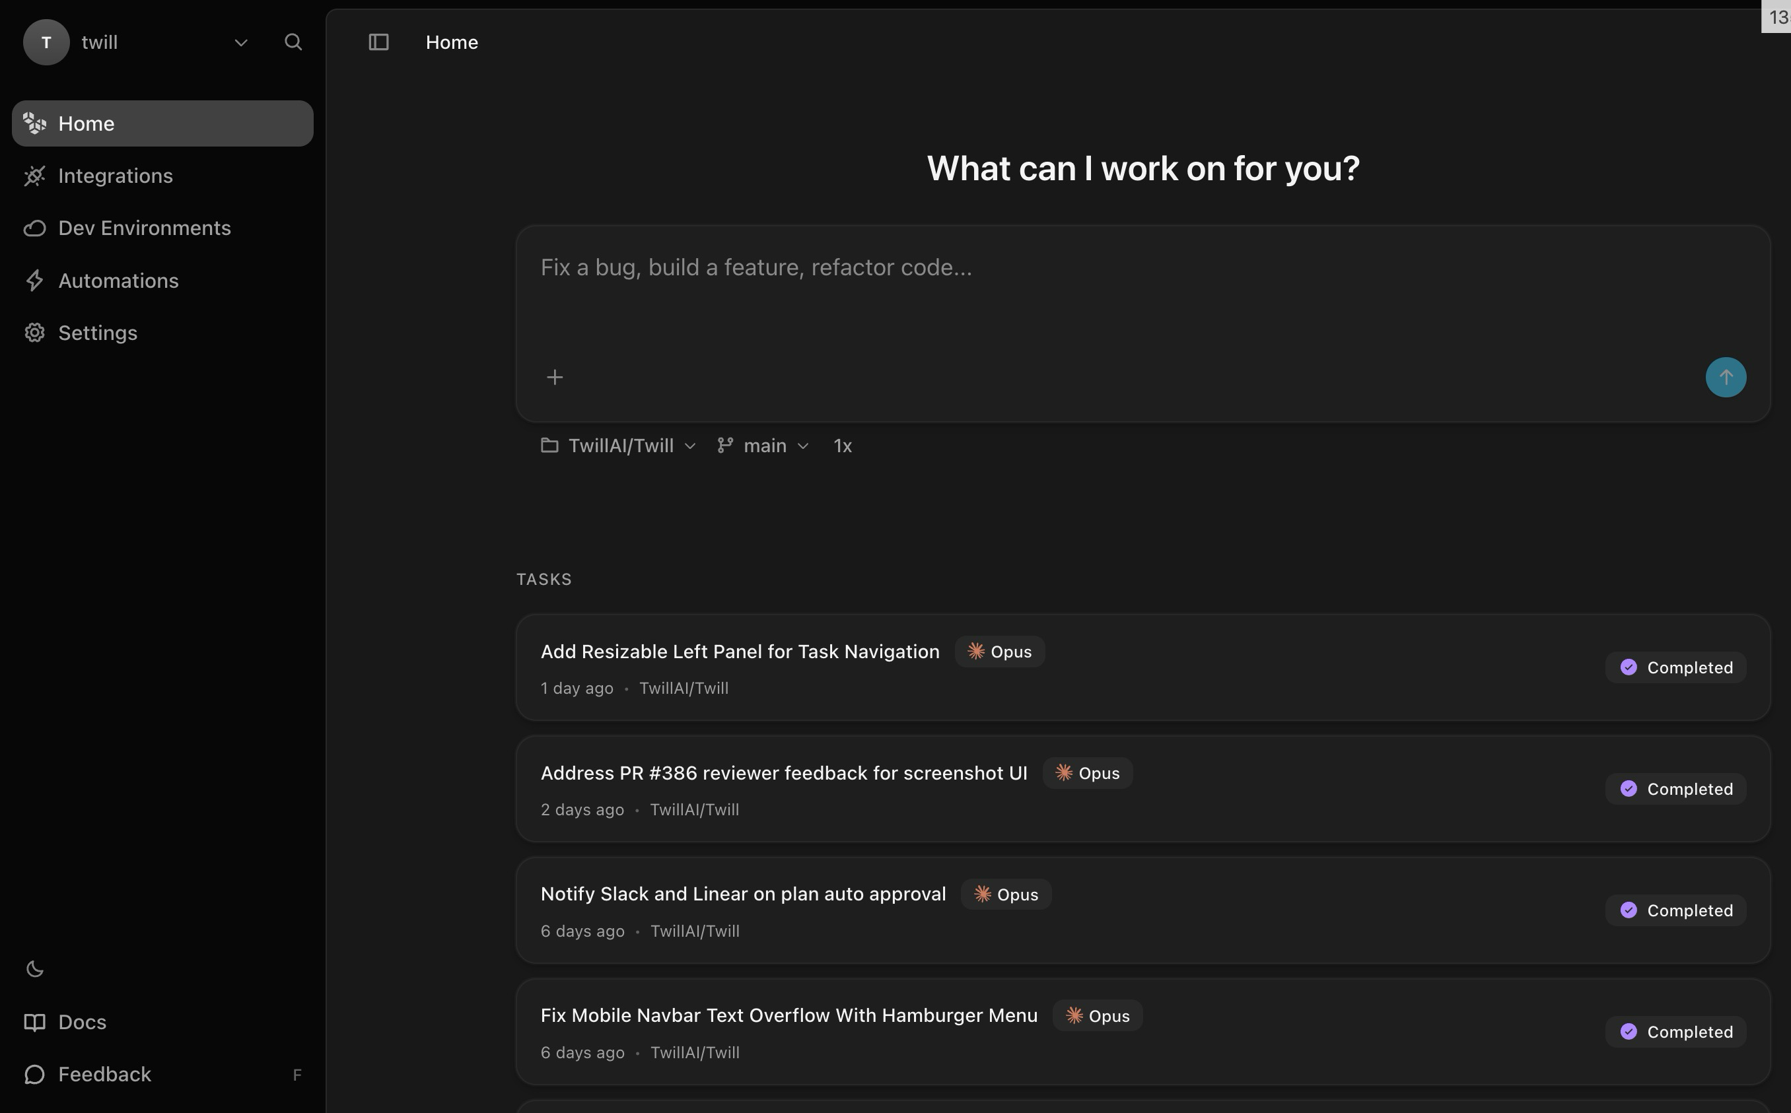
Task: Click the Completed badge on the Slack task
Action: 1675,910
